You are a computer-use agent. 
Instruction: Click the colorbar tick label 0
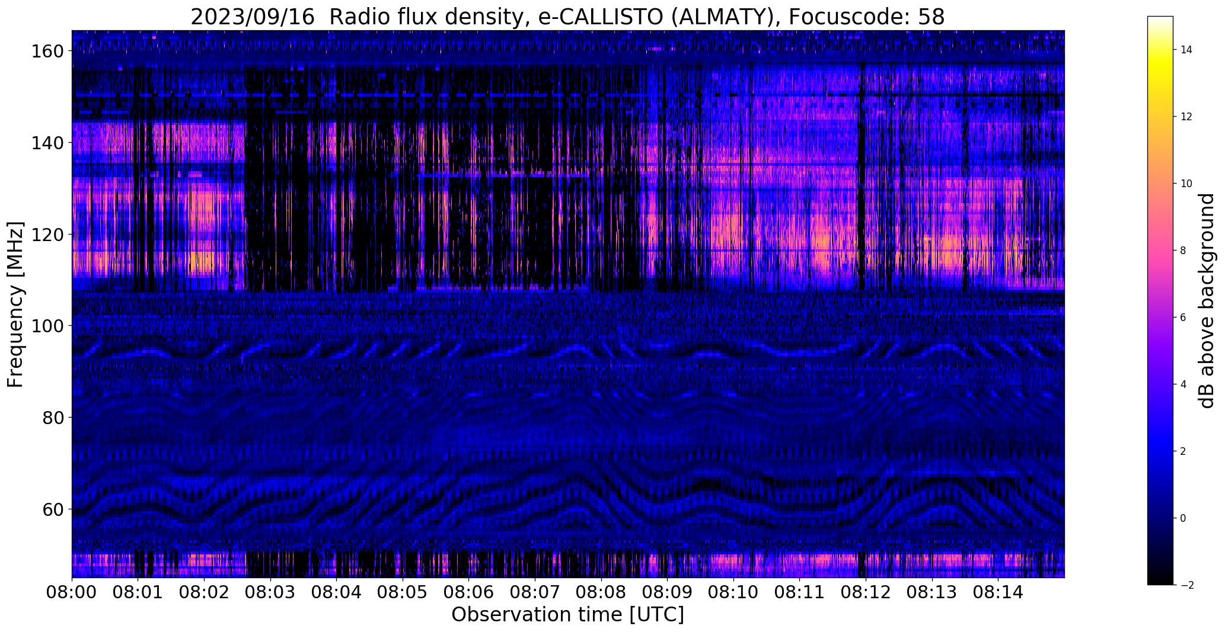click(1183, 518)
